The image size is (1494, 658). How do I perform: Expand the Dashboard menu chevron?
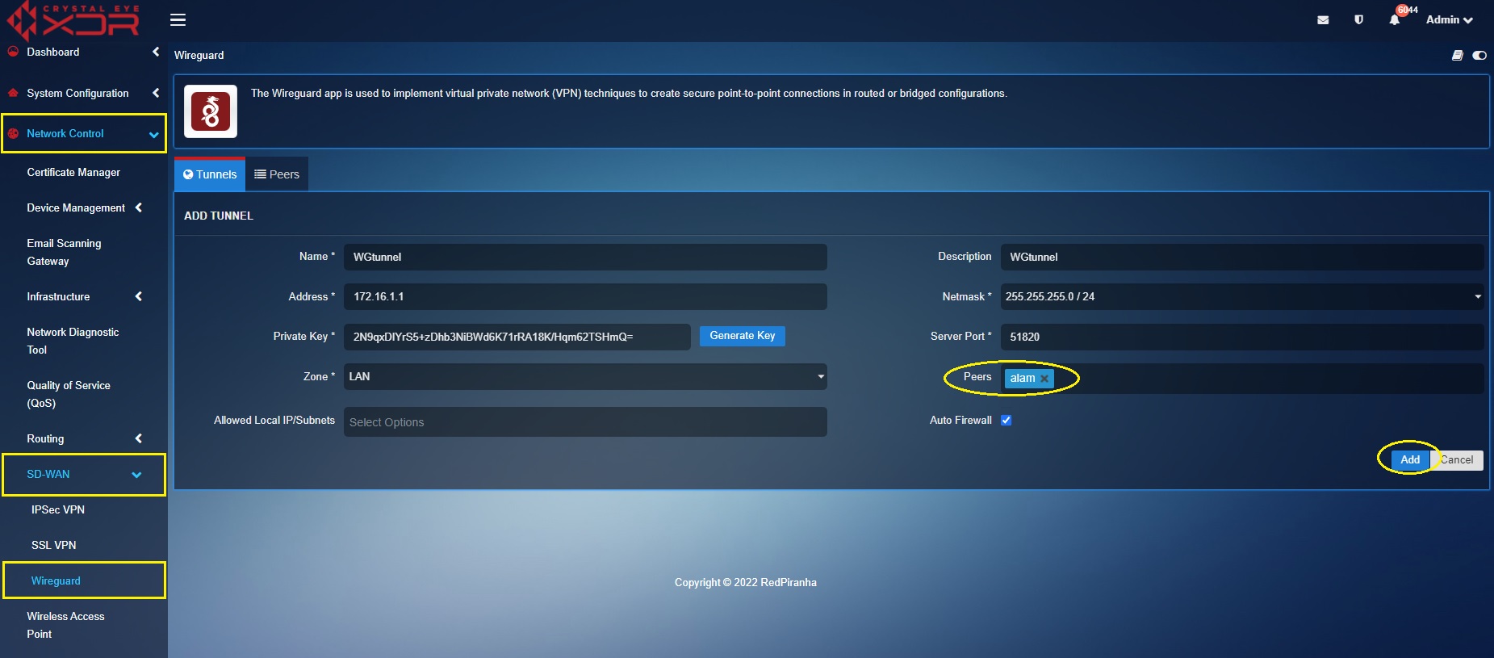pyautogui.click(x=156, y=52)
